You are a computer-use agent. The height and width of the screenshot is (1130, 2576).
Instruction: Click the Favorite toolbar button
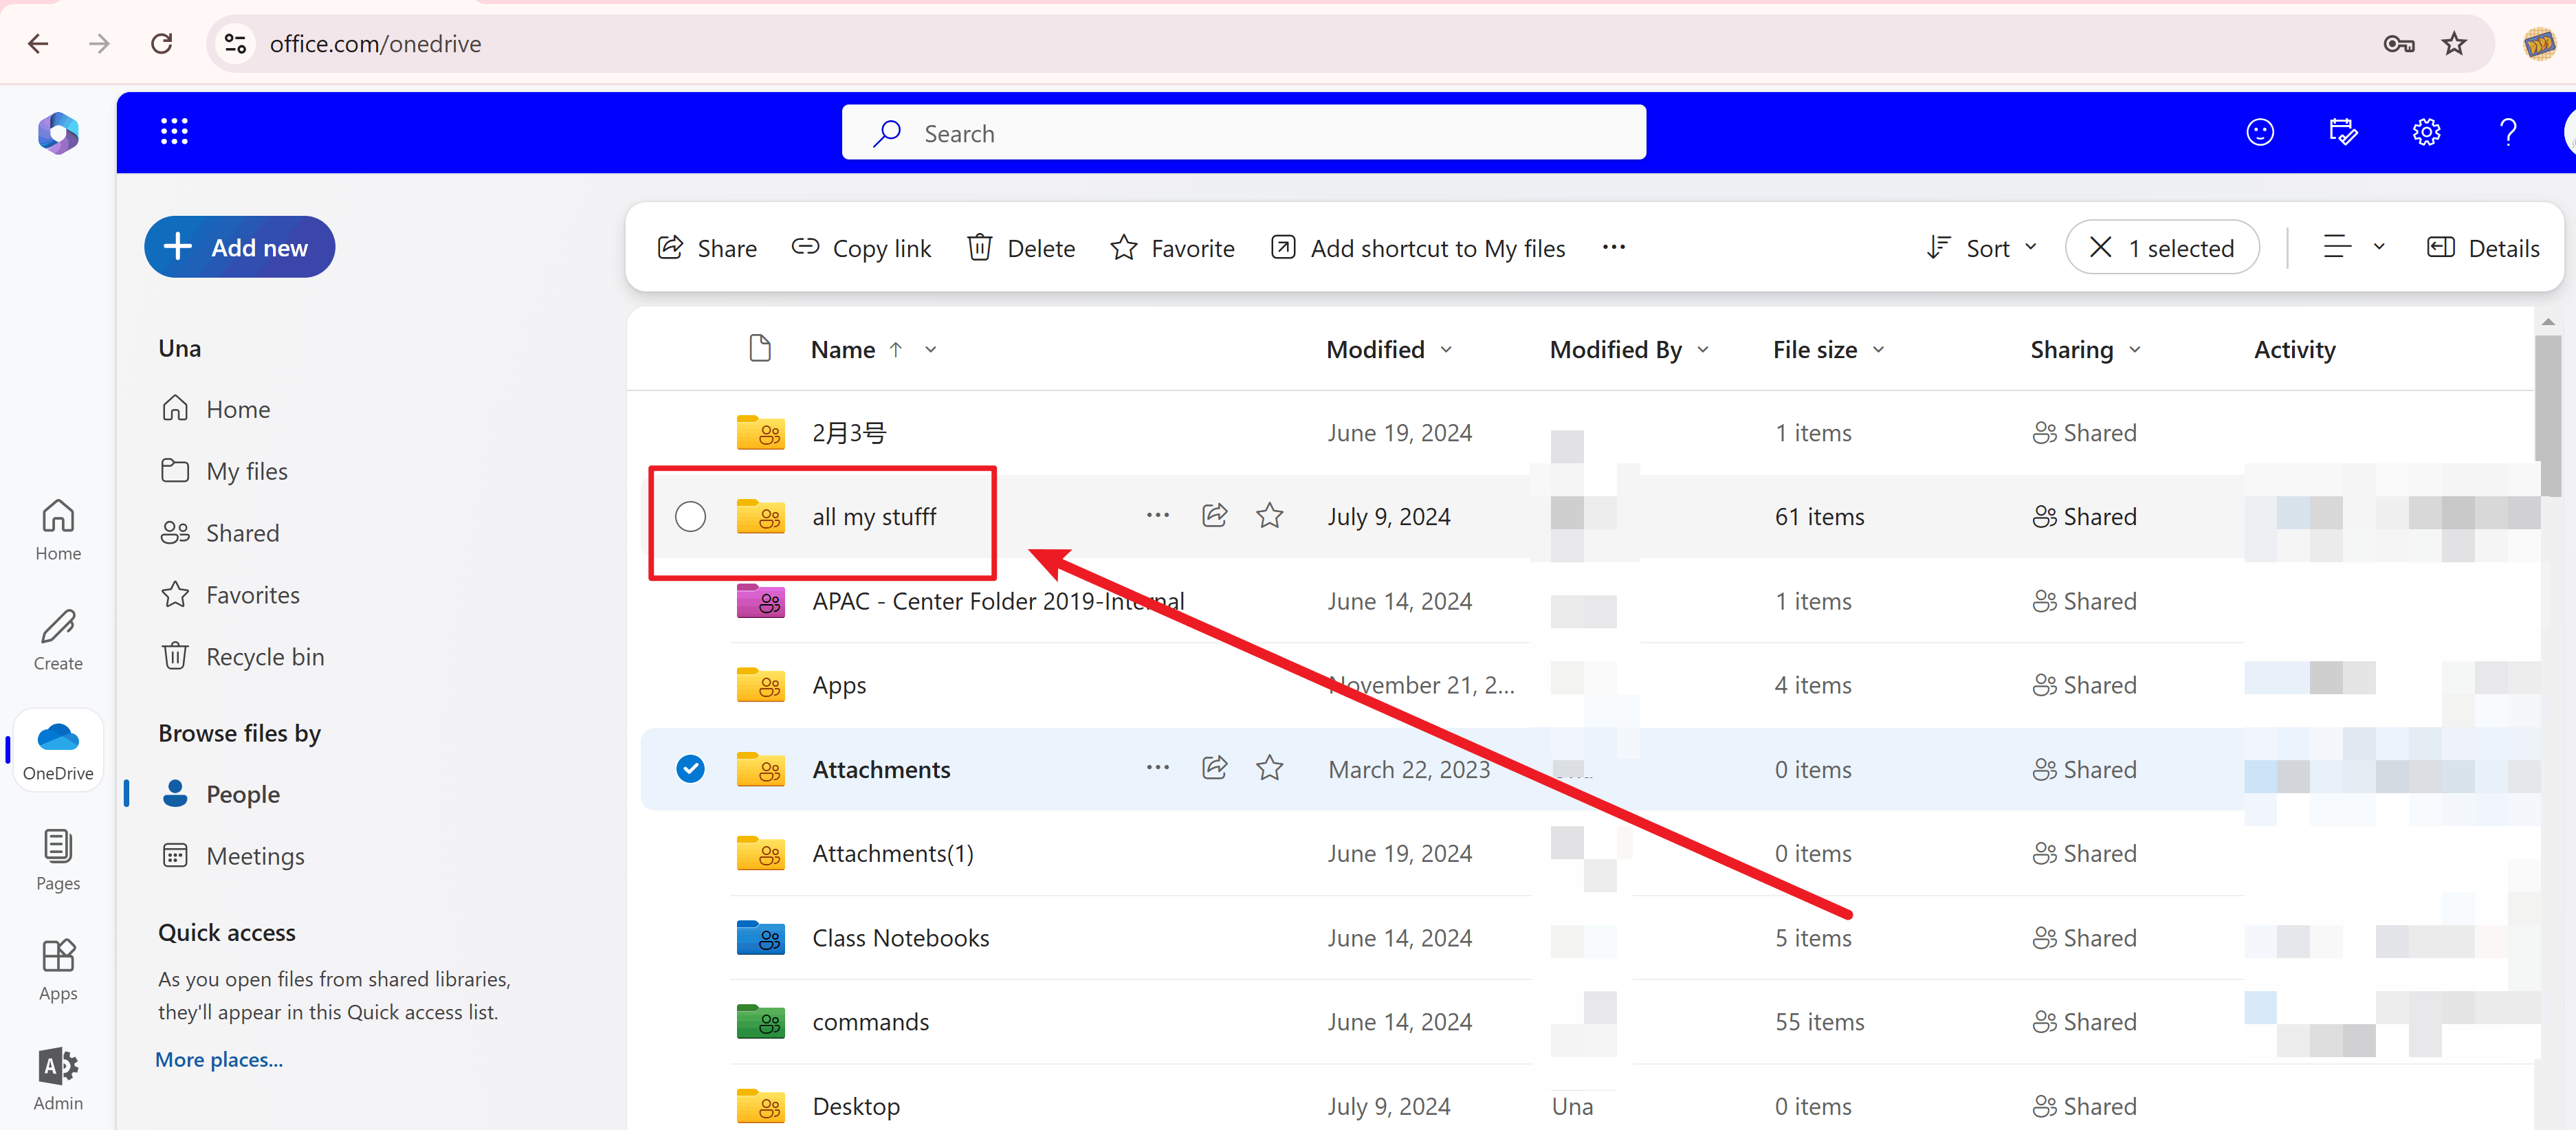(1172, 247)
